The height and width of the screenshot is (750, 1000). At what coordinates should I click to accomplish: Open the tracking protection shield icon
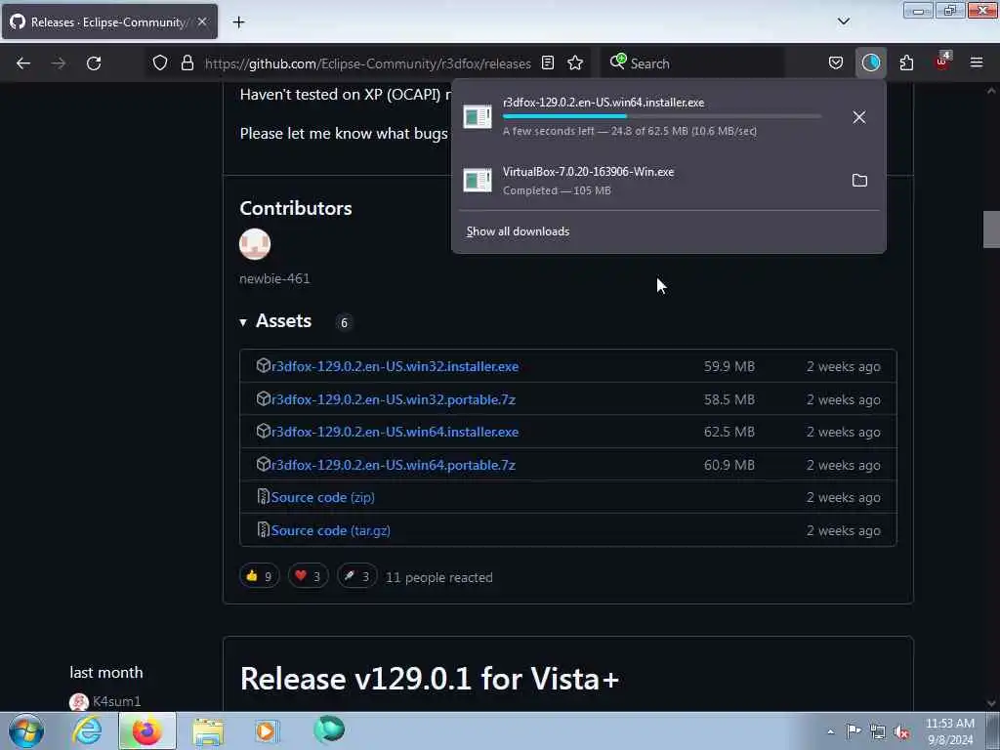(x=160, y=62)
